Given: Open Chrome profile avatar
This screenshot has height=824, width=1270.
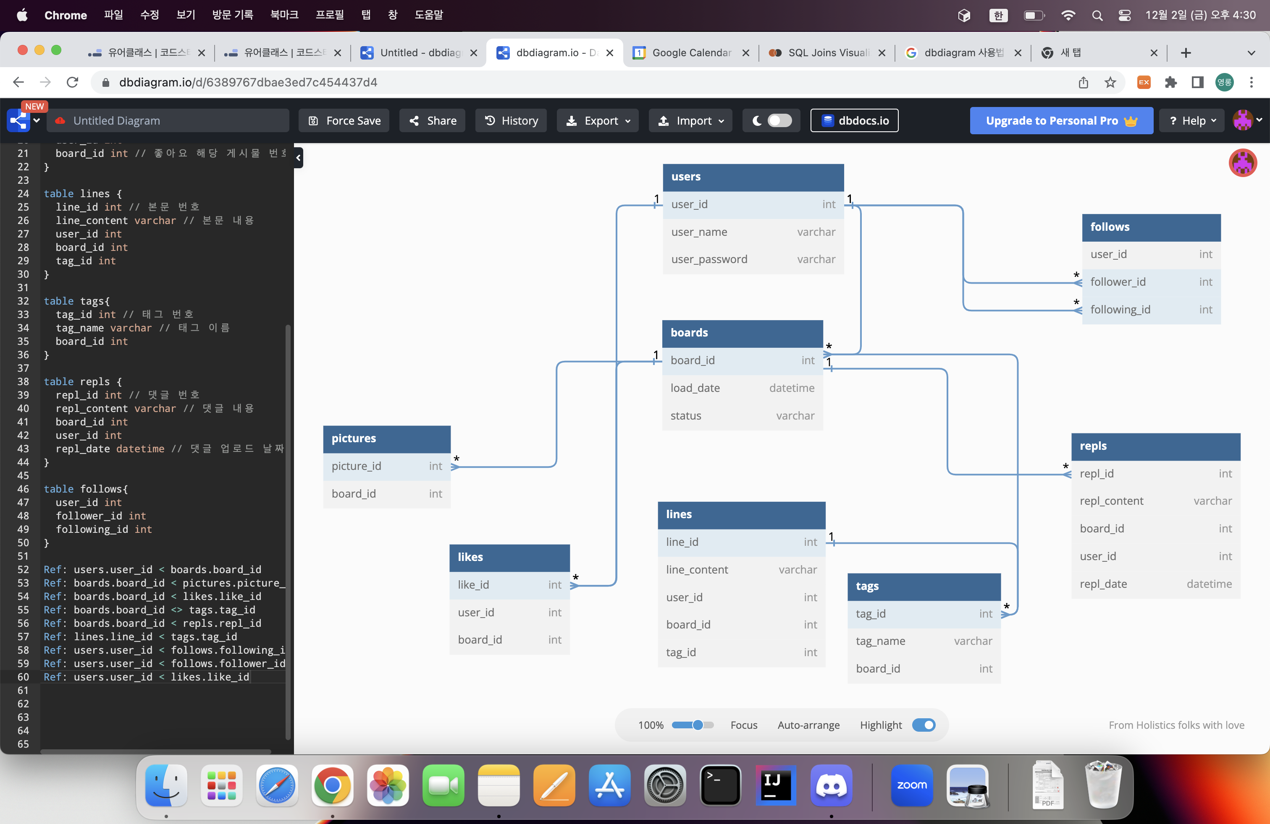Looking at the screenshot, I should [1225, 82].
